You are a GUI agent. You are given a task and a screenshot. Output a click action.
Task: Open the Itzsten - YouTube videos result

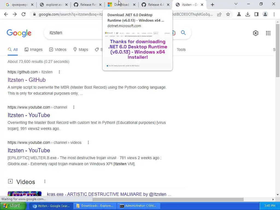(x=29, y=150)
